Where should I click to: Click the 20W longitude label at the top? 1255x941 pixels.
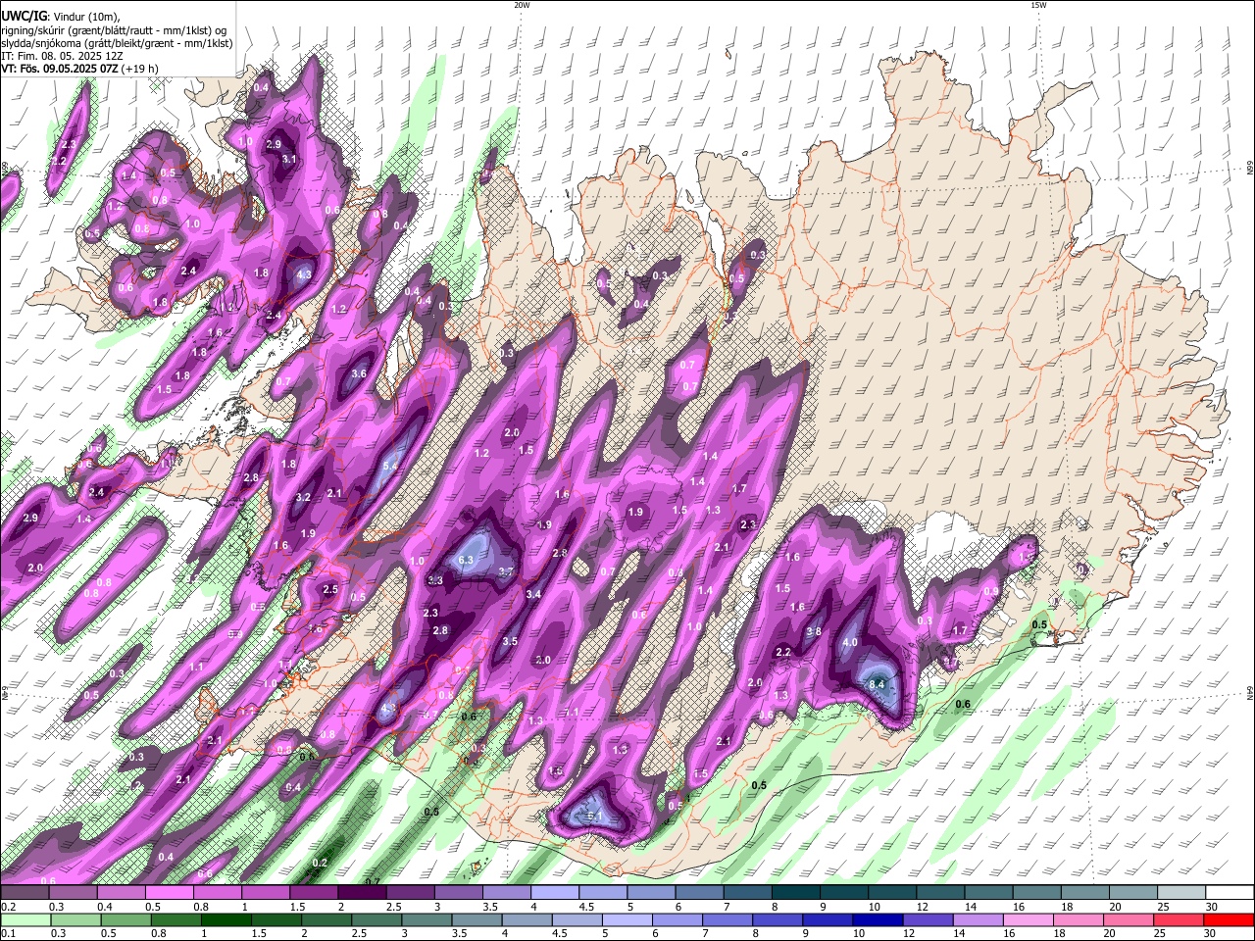[x=522, y=5]
